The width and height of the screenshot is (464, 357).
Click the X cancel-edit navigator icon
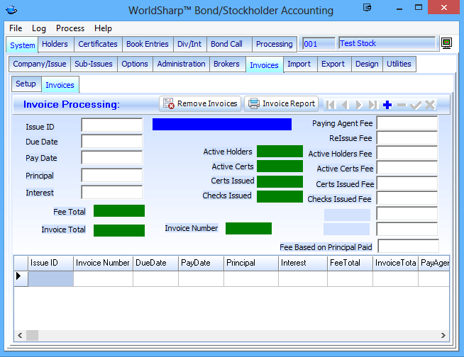(x=430, y=105)
